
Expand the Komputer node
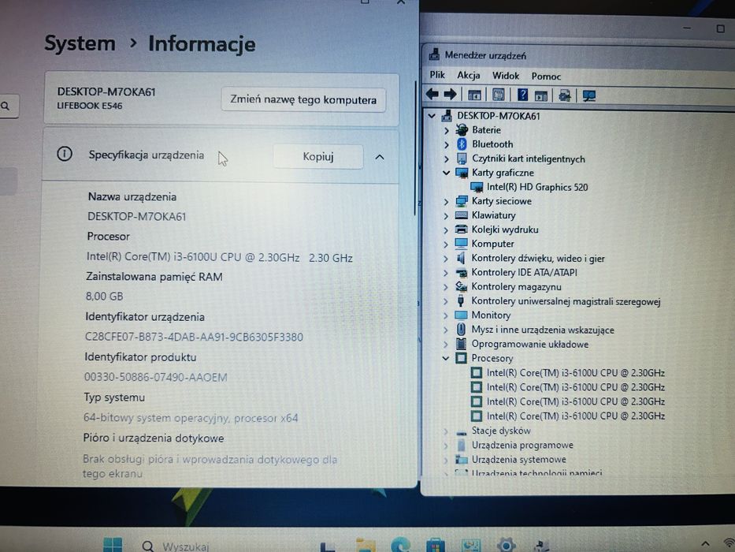[x=446, y=244]
